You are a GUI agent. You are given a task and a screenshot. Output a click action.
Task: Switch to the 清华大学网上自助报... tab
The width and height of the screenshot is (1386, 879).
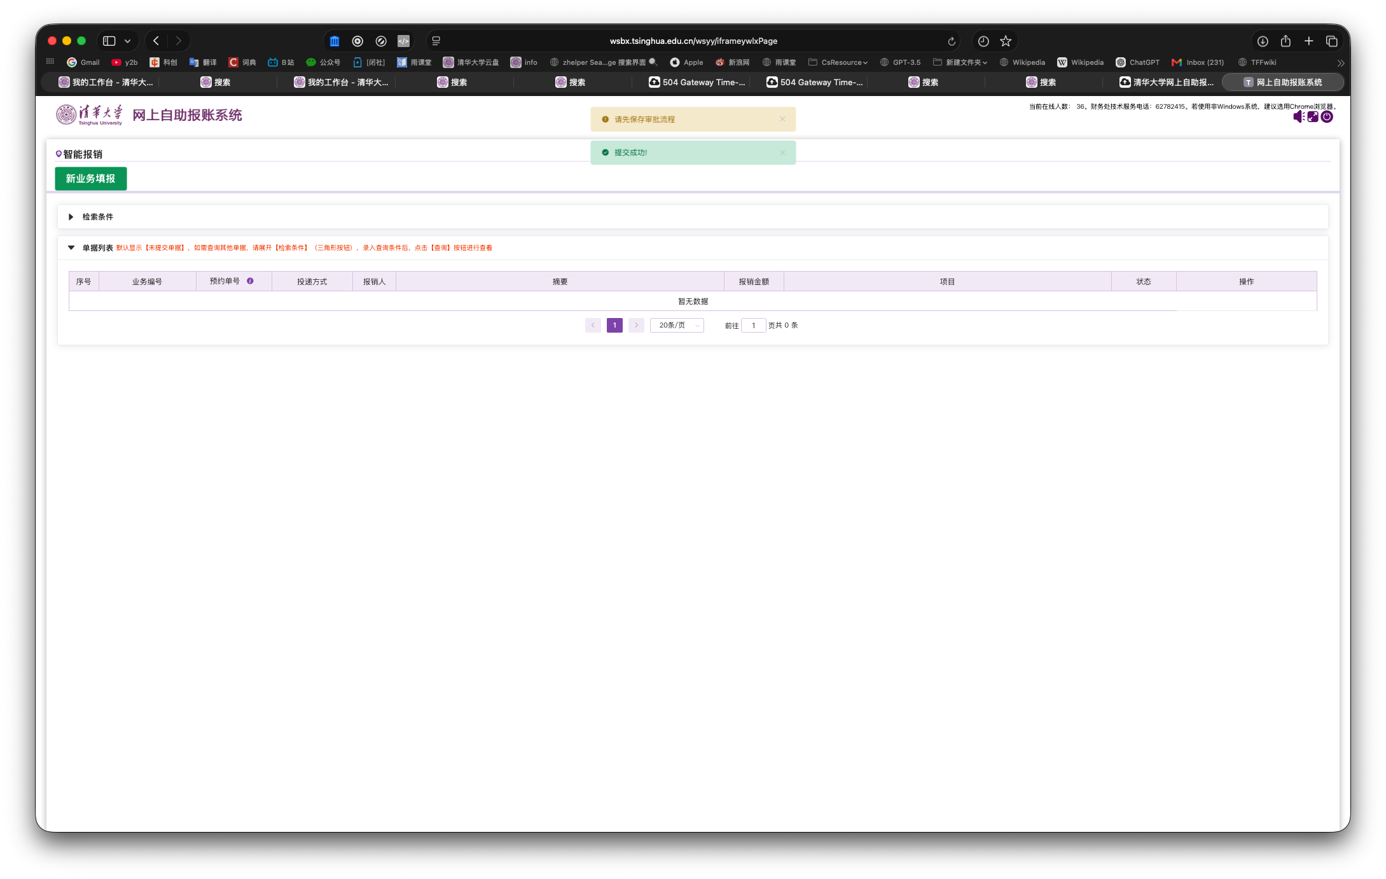coord(1166,82)
